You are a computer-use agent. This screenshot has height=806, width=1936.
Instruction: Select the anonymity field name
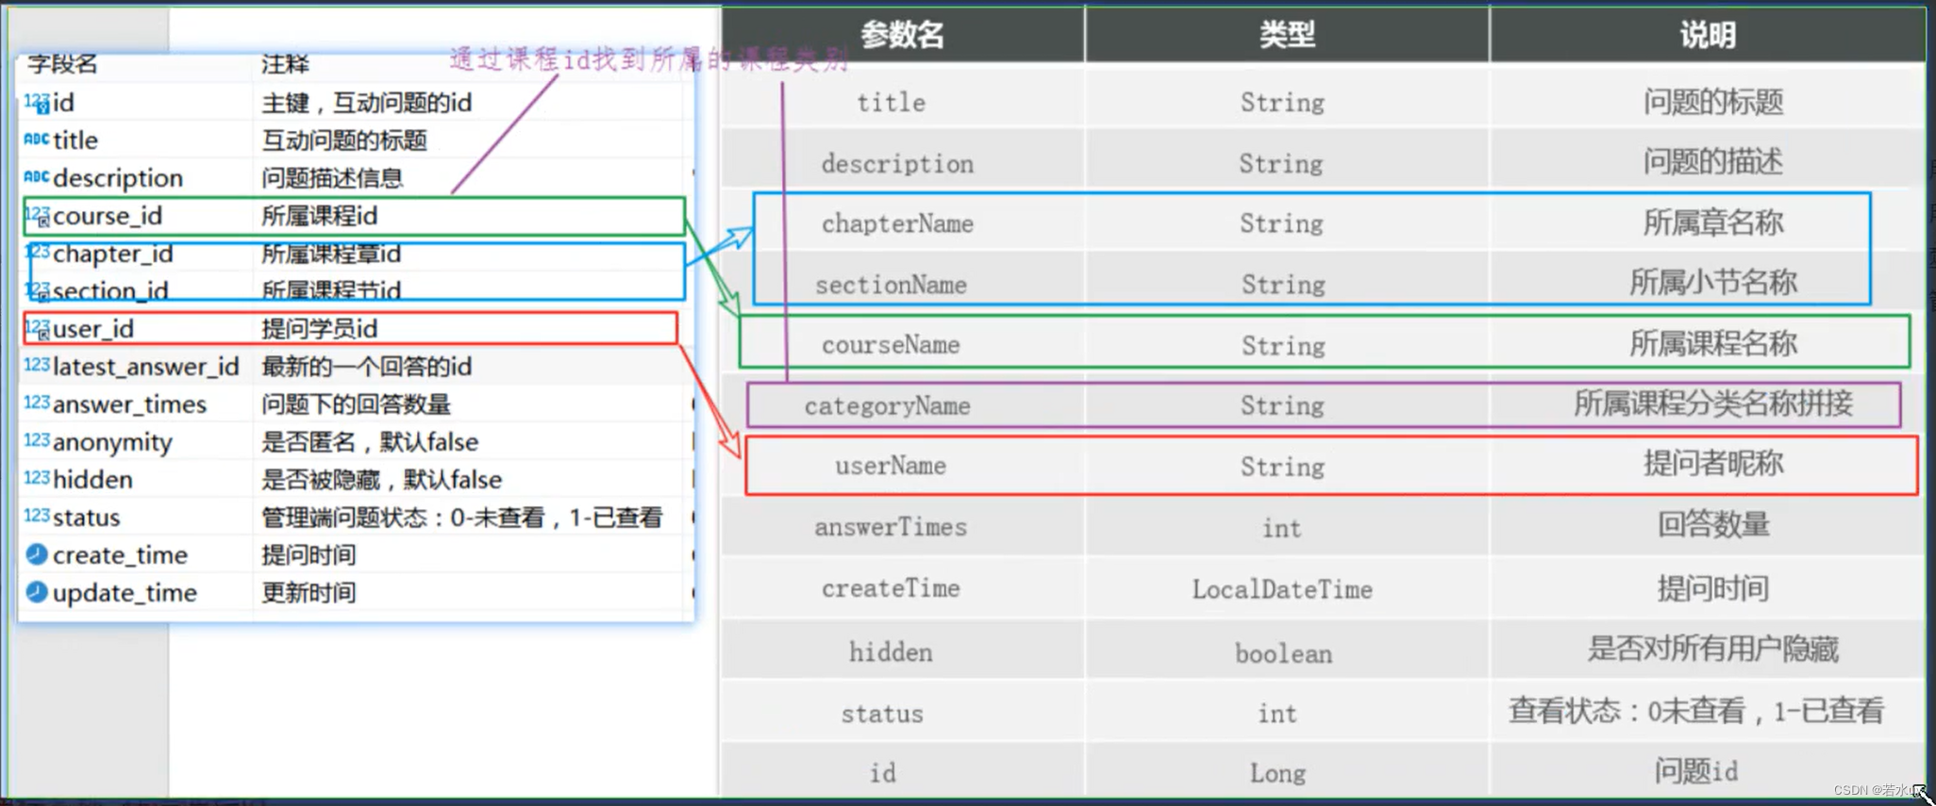point(112,442)
